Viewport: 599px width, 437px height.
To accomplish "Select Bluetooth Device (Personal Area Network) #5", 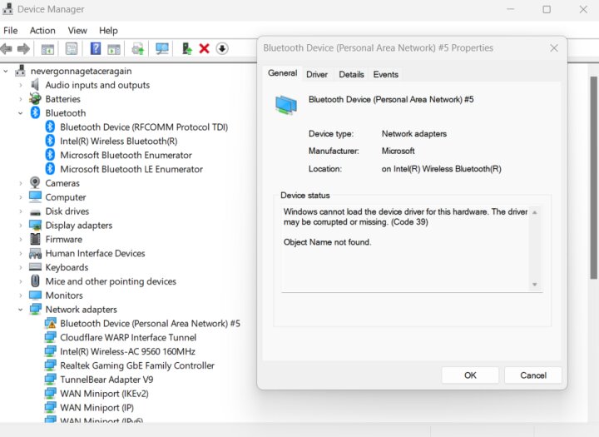I will (150, 324).
